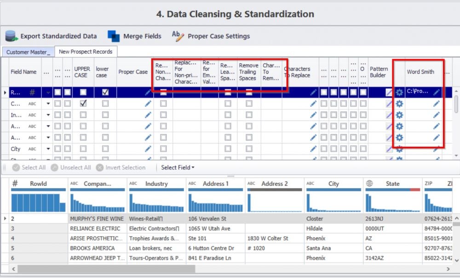Open the Characters To Replace editor for the first row

(313, 92)
